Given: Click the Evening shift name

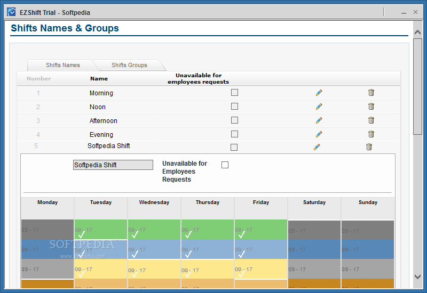Looking at the screenshot, I should (x=101, y=135).
